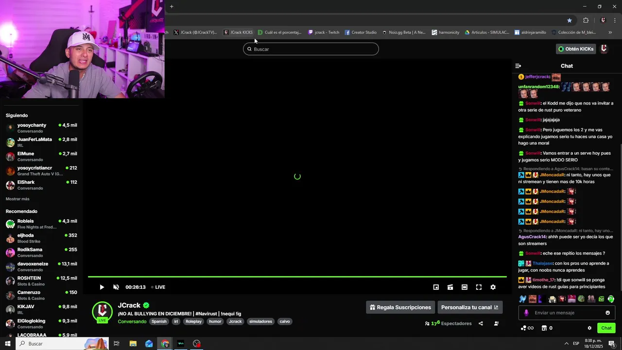
Task: Enter fullscreen mode icon
Action: (x=479, y=287)
